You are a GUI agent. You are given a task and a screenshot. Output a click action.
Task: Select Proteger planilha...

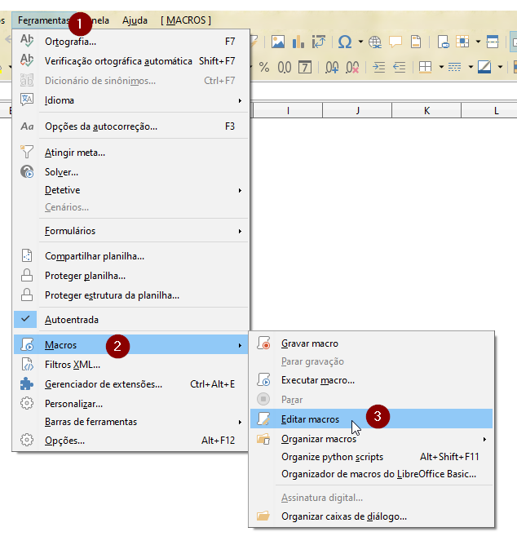[131, 276]
